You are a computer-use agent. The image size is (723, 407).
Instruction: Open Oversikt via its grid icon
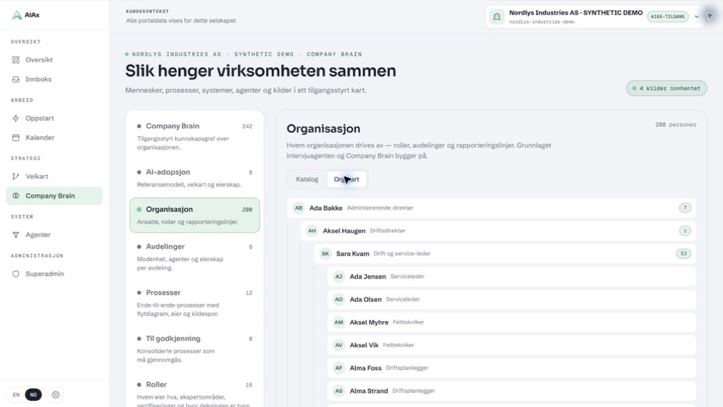[x=16, y=60]
